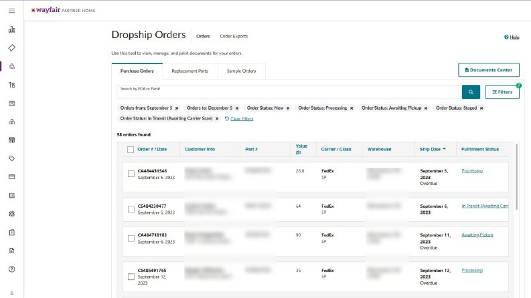Click the 38 orders found text

pos(133,134)
